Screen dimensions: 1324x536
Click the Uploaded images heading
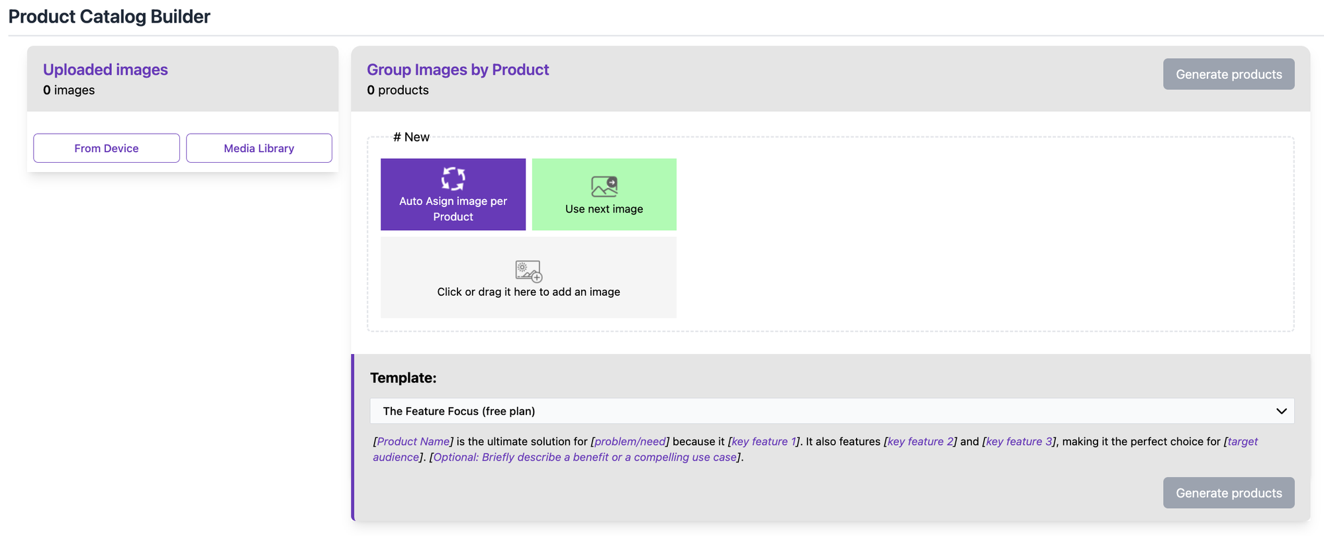click(105, 69)
